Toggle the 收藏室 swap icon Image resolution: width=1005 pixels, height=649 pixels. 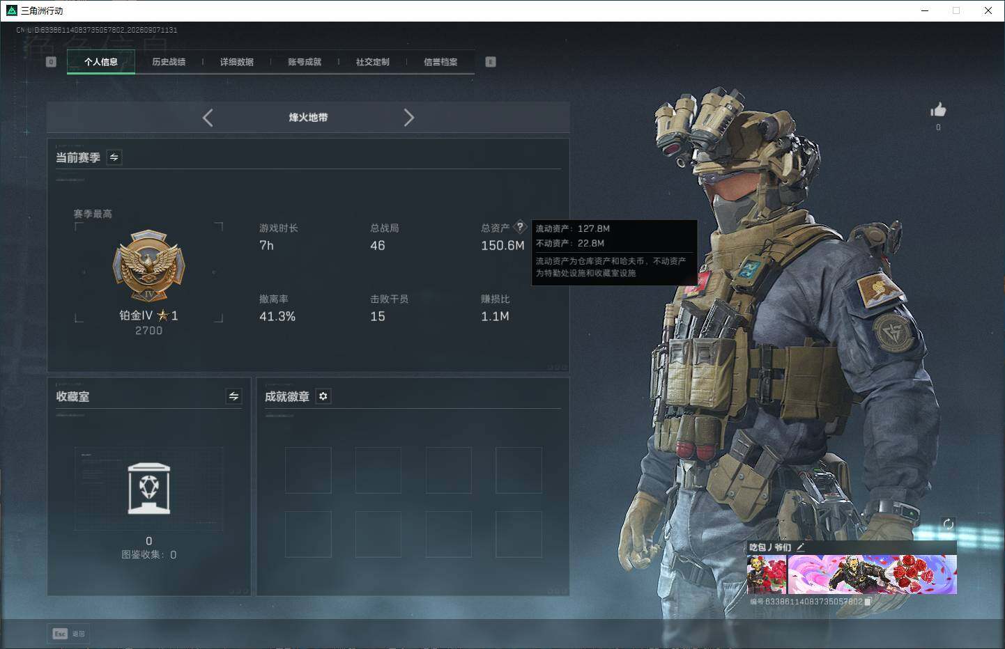pos(233,396)
